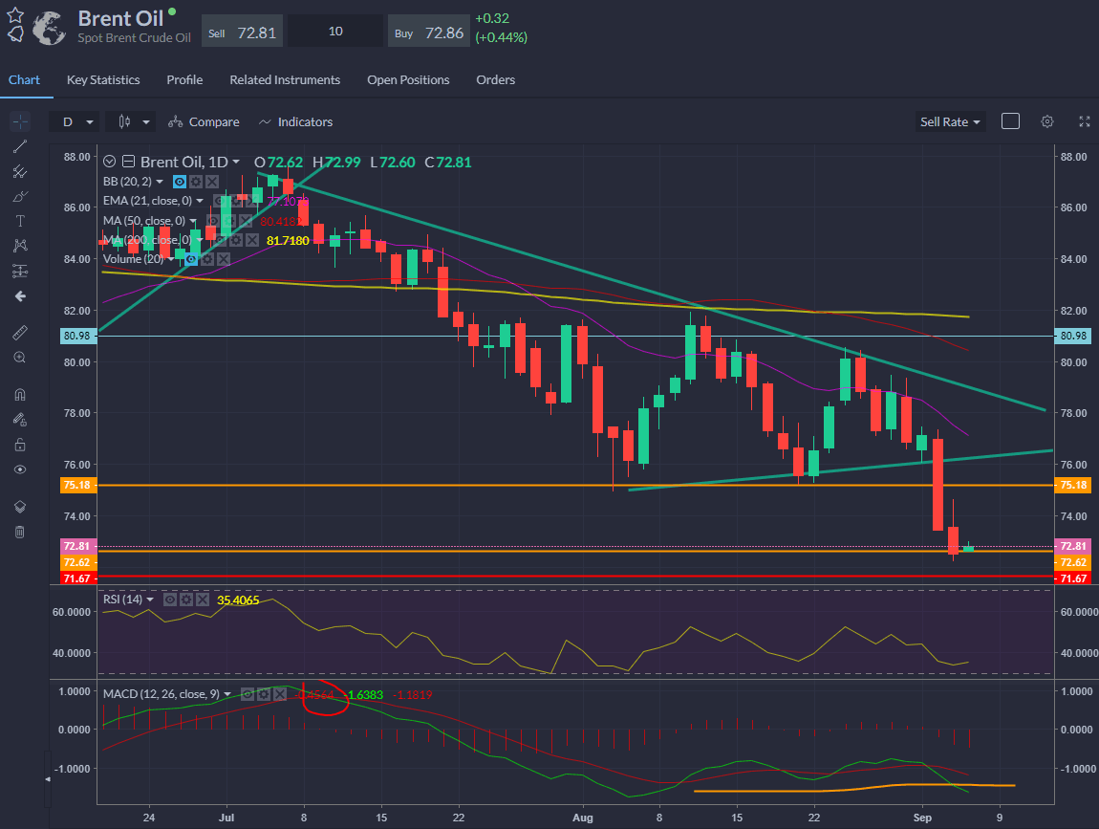This screenshot has width=1099, height=829.
Task: Open the Key Statistics tab
Action: click(x=103, y=80)
